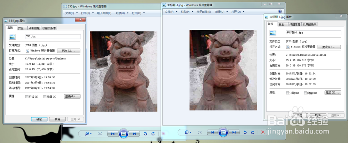Go to next image in 未标题-1.jpg viewer
Screen dimensions: 348x143
click(x=234, y=132)
